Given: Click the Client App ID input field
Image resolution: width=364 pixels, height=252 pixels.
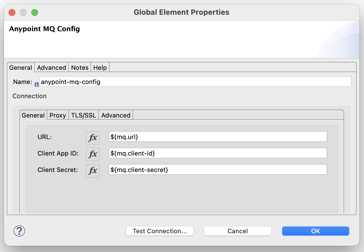Looking at the screenshot, I should point(218,153).
